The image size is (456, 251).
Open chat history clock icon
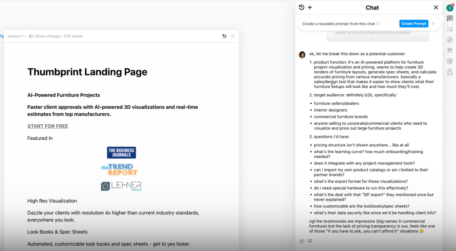[302, 7]
